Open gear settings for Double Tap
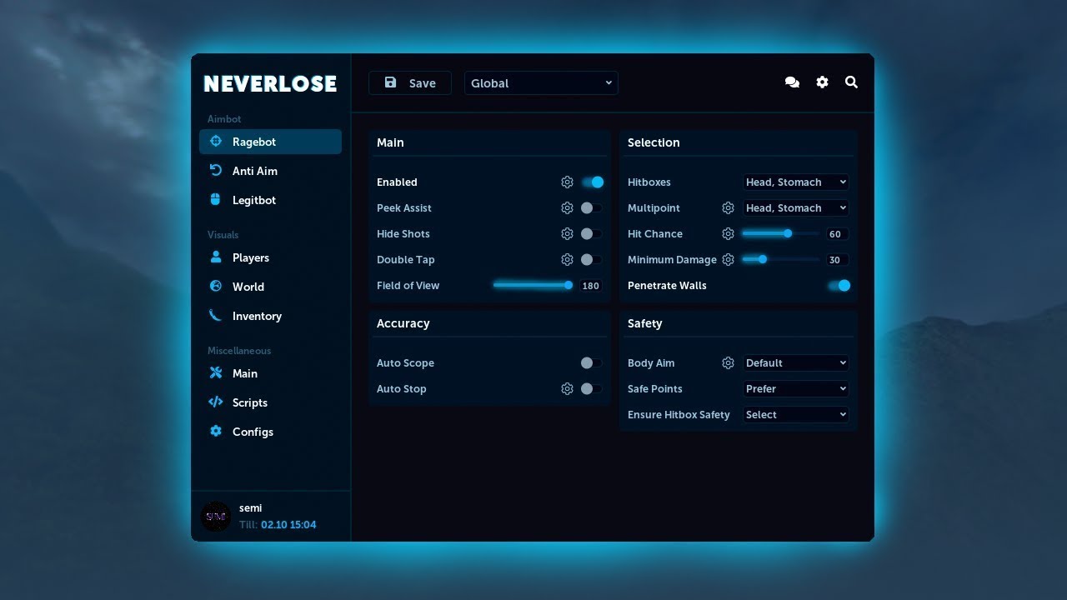 point(567,259)
